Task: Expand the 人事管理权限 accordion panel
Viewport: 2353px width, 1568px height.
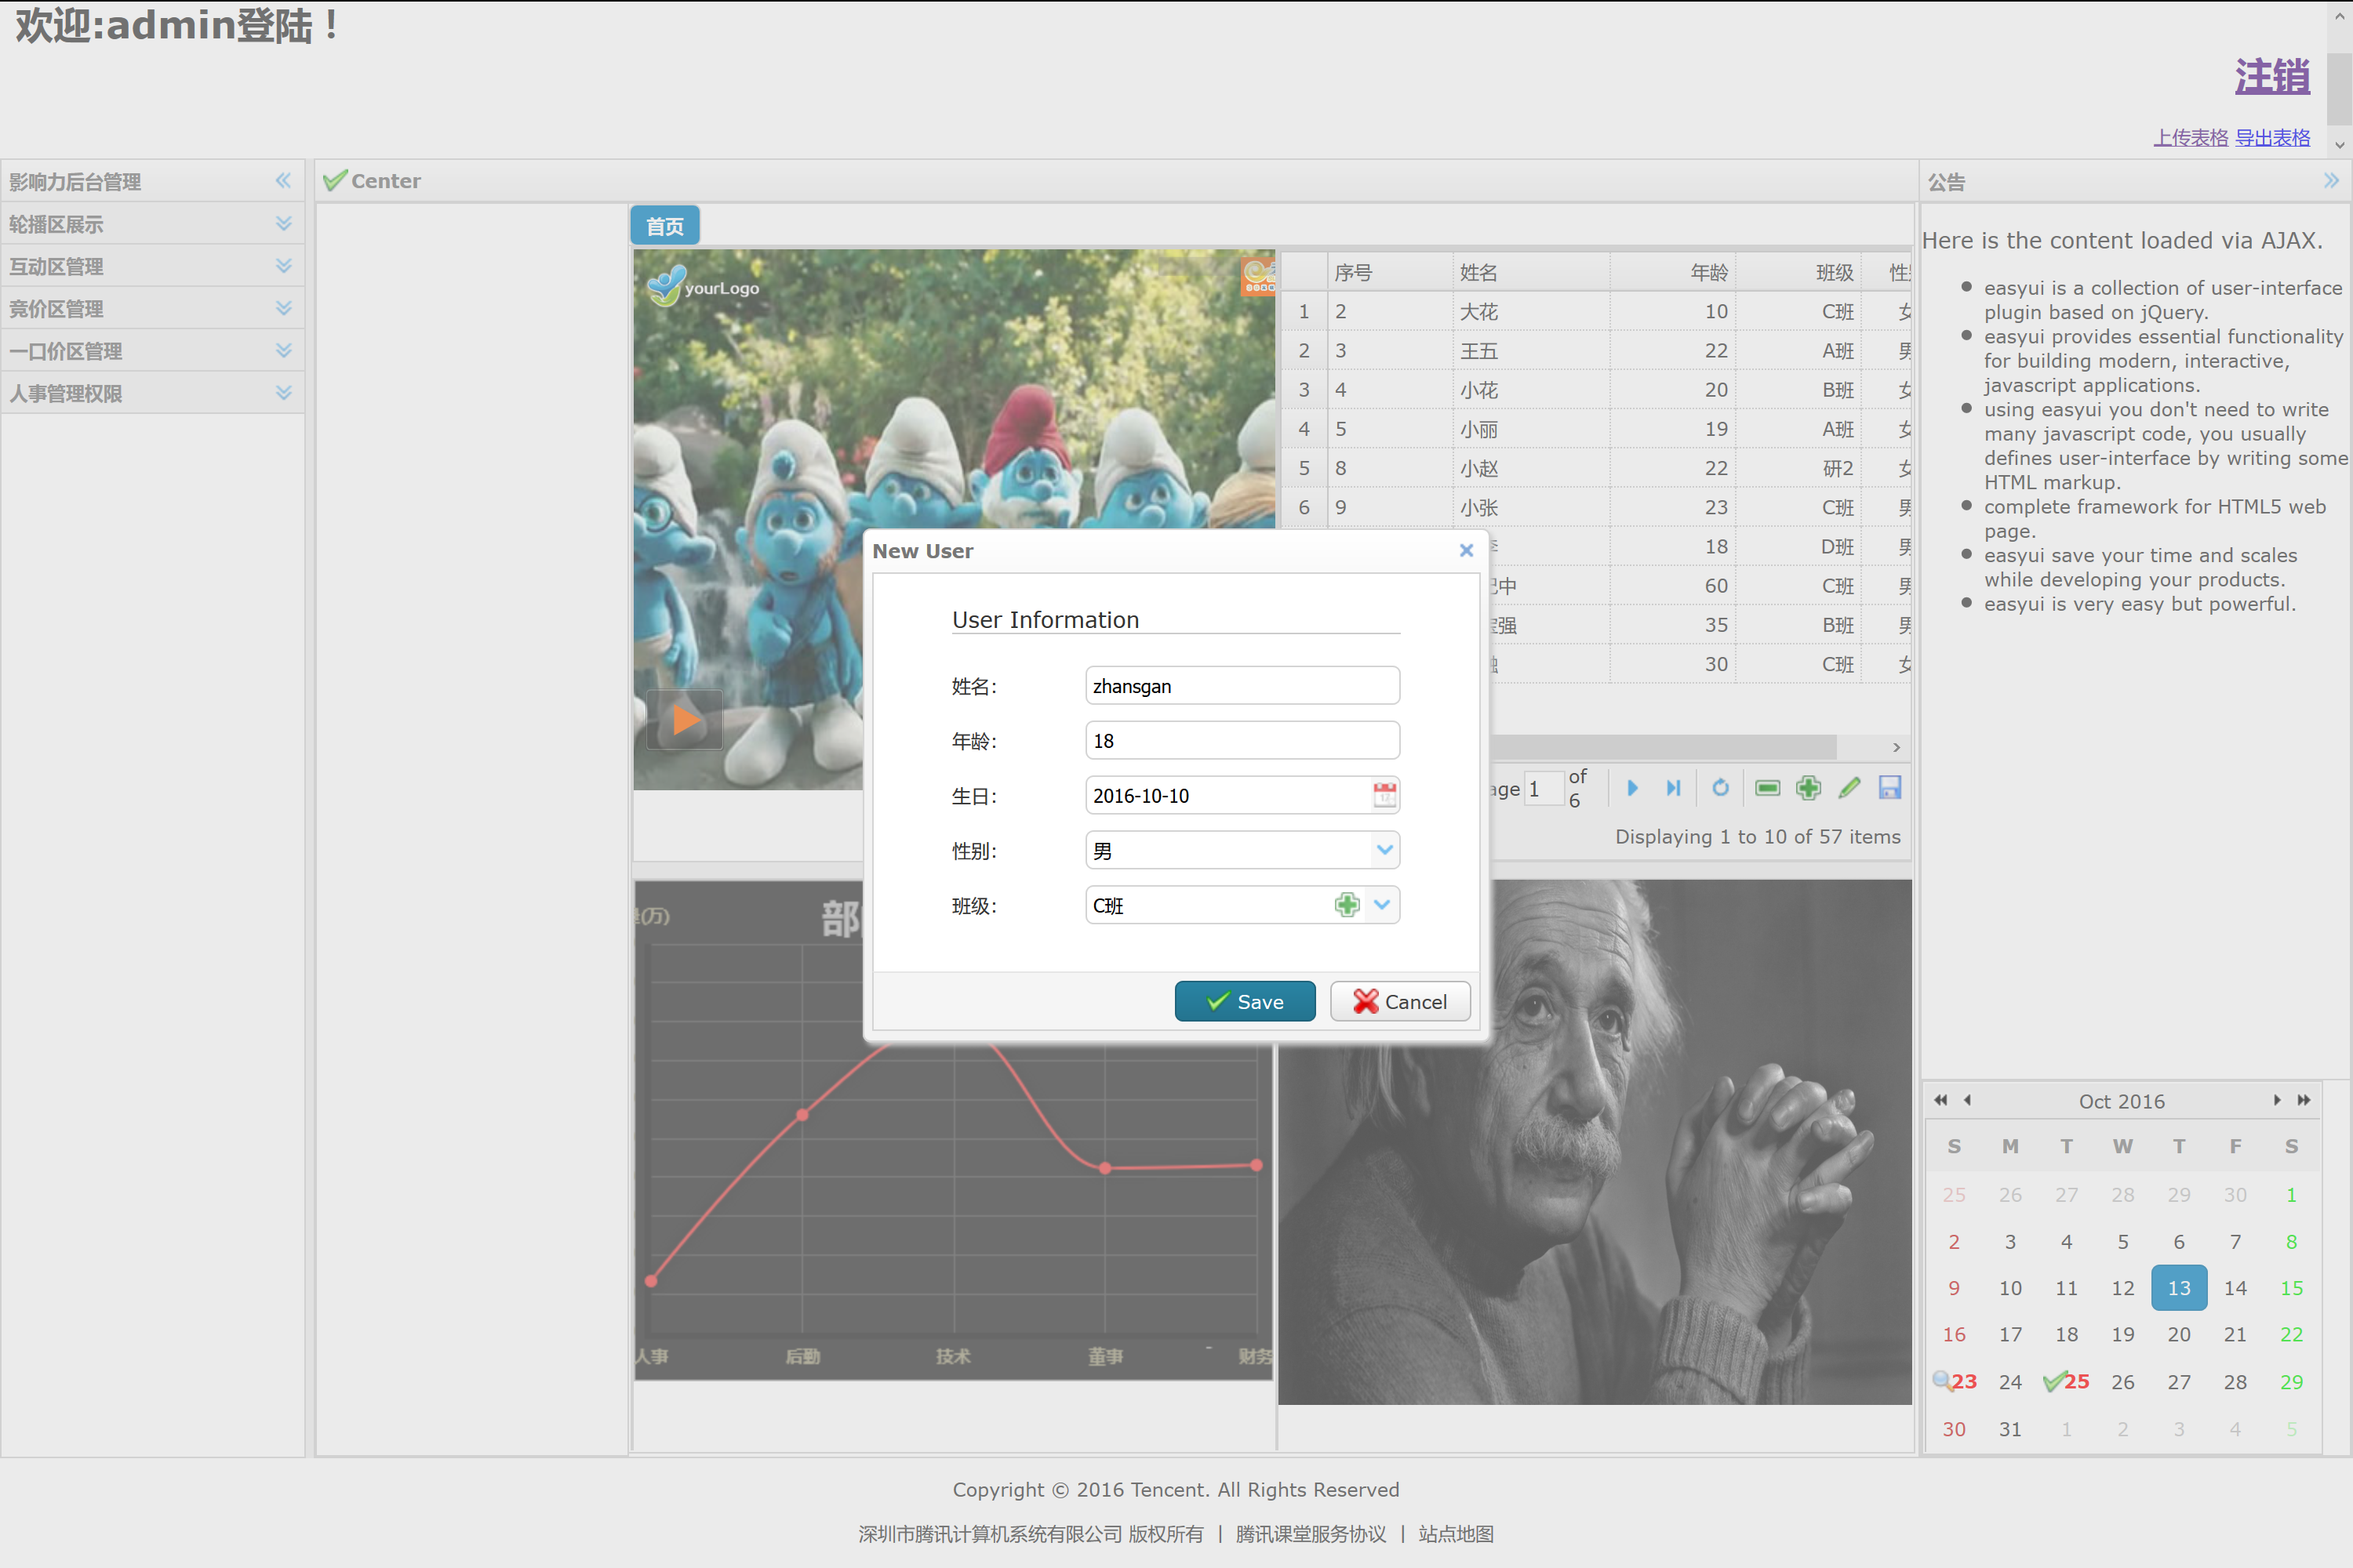Action: (x=283, y=393)
